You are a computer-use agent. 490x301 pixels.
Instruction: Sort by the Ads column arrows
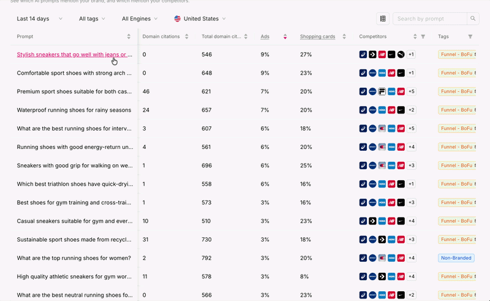(x=285, y=37)
